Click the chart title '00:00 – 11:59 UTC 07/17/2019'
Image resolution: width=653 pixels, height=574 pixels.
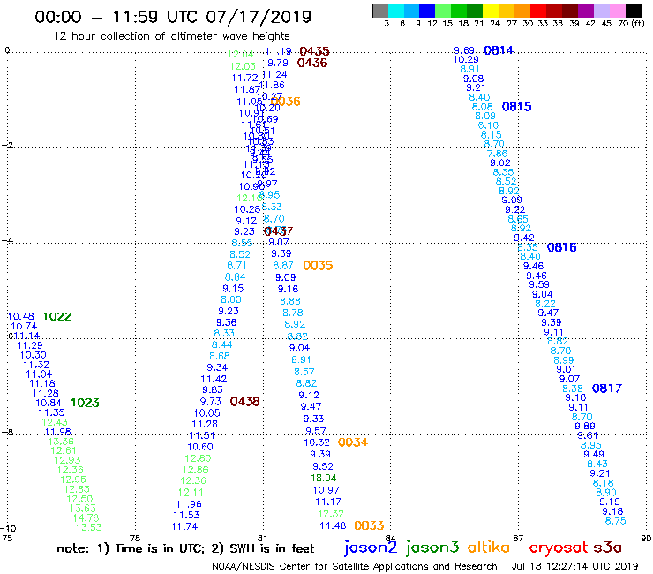click(173, 17)
